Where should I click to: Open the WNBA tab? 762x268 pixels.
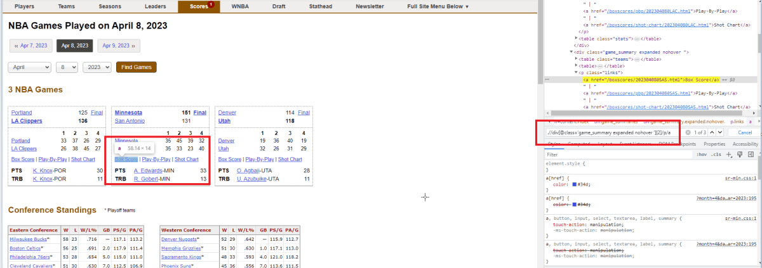click(240, 6)
